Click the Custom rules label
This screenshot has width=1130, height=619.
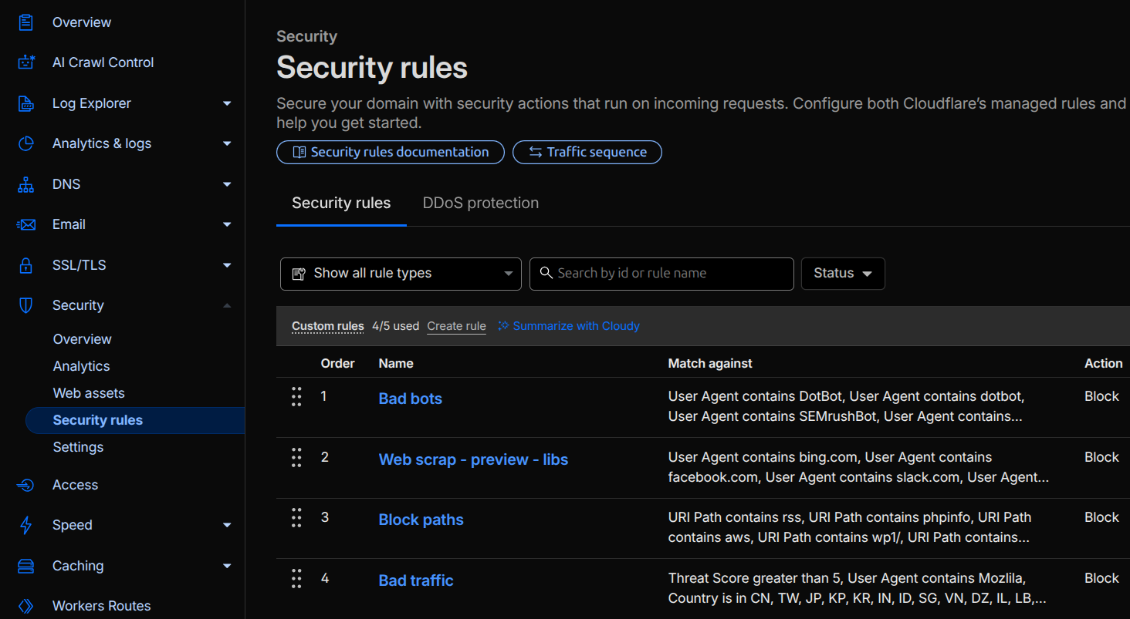pyautogui.click(x=328, y=326)
